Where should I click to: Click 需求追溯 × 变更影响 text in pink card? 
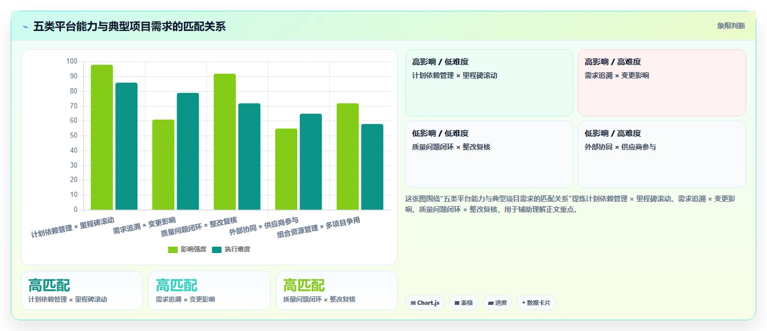617,75
